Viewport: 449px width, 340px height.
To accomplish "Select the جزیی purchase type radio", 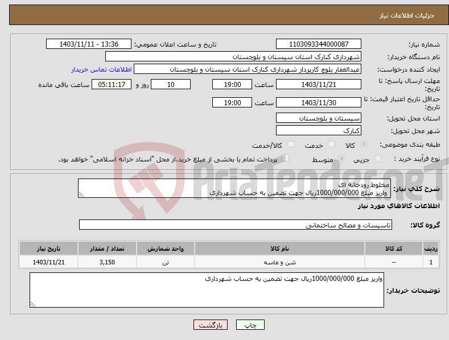I will (x=378, y=158).
